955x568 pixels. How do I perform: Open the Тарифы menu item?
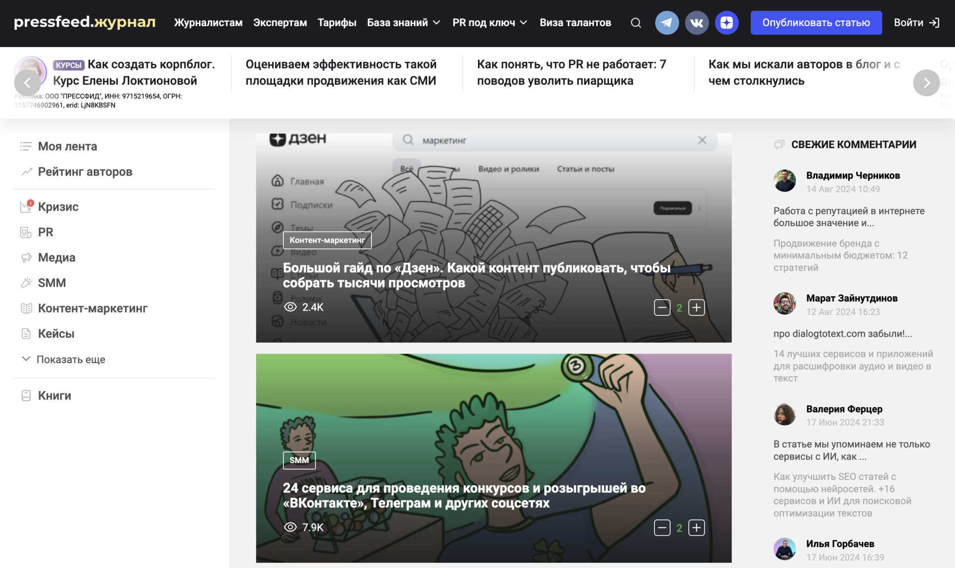click(337, 23)
